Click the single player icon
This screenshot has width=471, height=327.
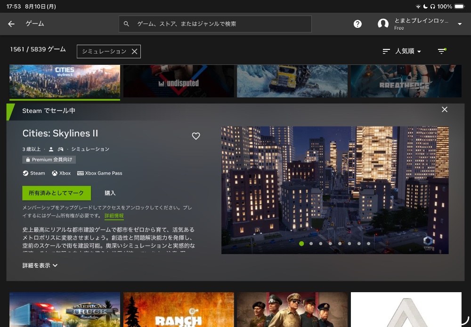click(x=51, y=149)
